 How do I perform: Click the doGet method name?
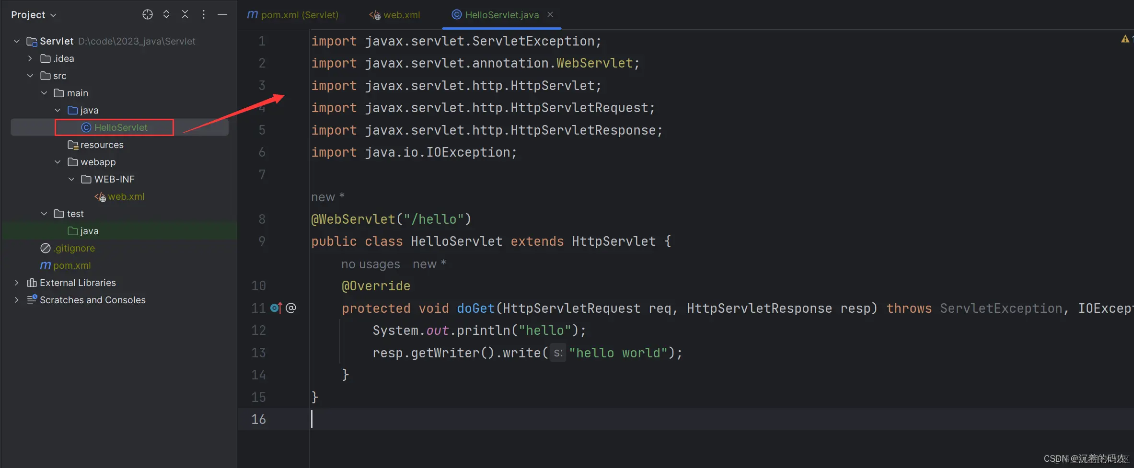pos(475,308)
